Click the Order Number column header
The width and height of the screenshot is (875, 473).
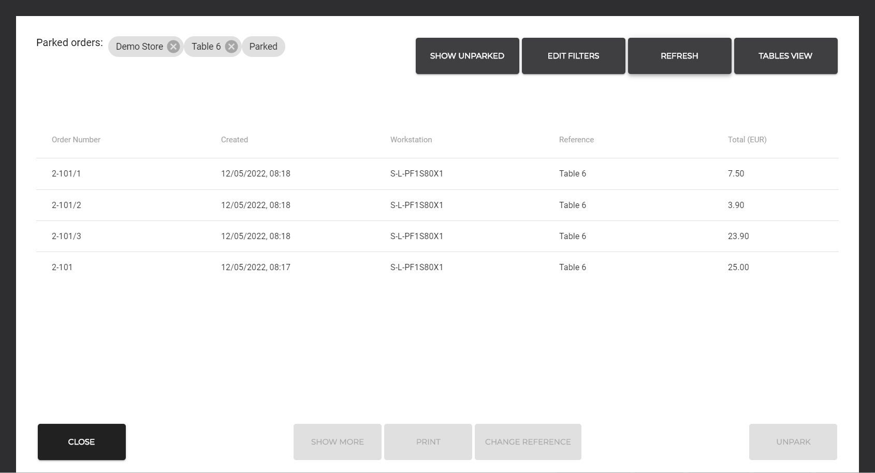point(76,140)
